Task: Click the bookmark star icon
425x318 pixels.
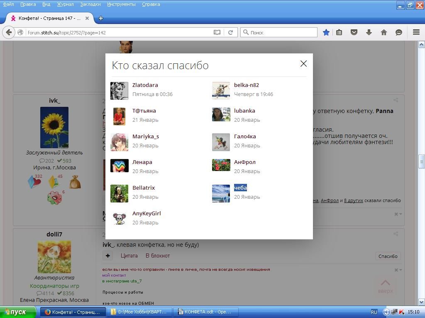Action: click(326, 32)
